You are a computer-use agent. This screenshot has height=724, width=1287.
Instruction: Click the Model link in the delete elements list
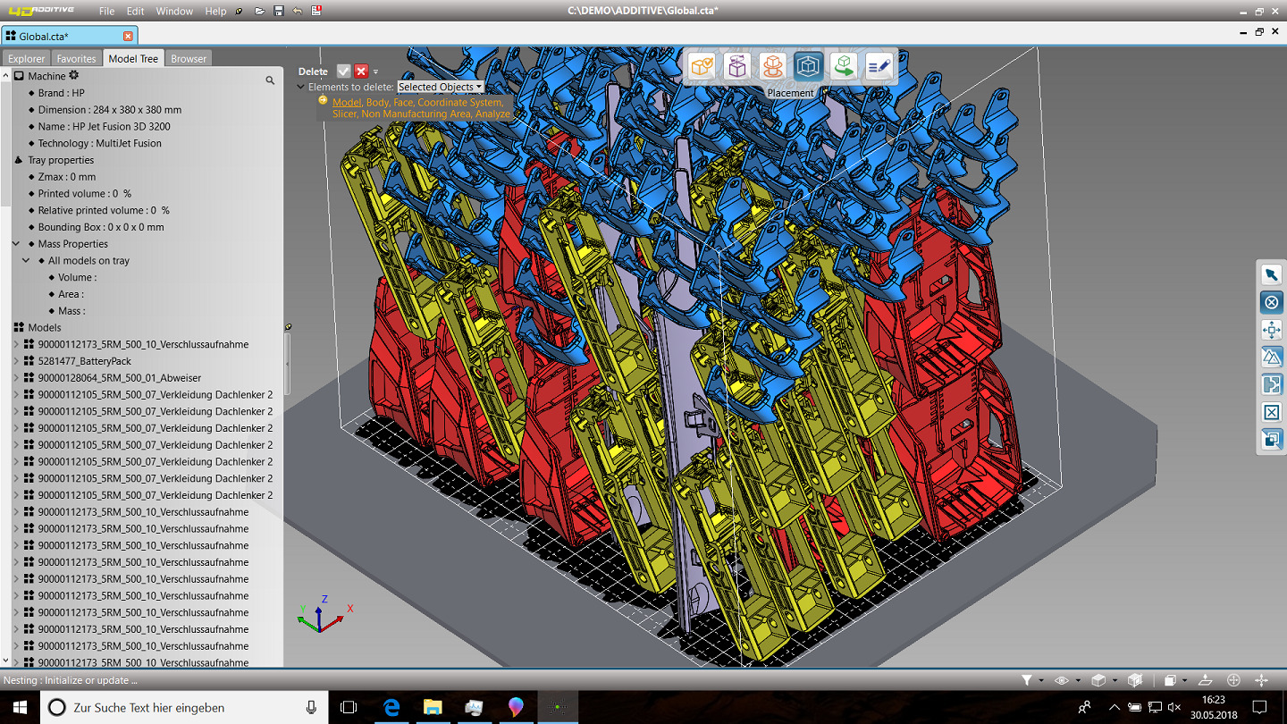coord(347,102)
